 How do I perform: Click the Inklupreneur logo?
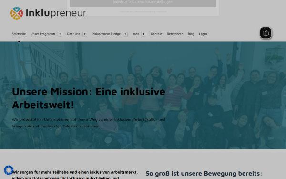[x=48, y=13]
